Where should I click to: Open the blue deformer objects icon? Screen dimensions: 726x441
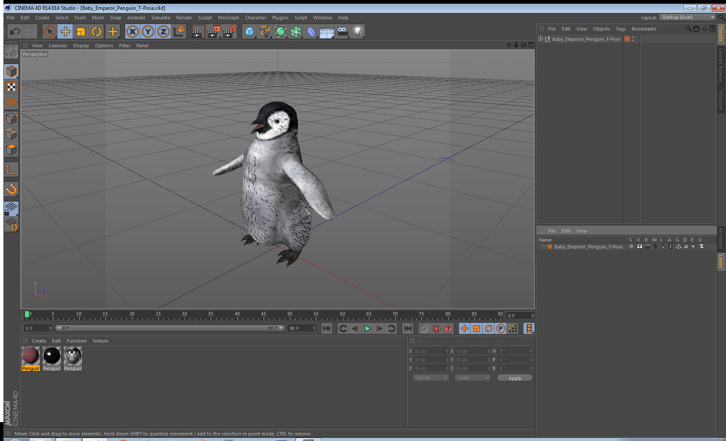[x=311, y=31]
